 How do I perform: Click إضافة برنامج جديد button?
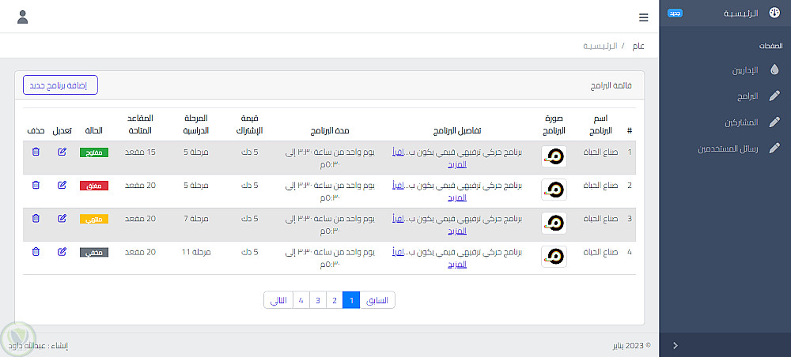(x=60, y=85)
